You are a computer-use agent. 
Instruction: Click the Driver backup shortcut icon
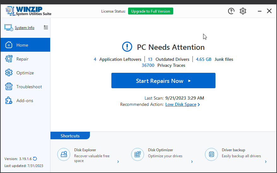point(211,154)
